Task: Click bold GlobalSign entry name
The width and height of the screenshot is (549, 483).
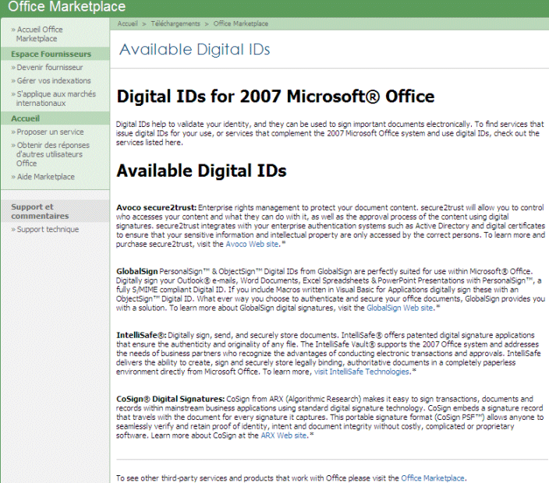Action: tap(137, 271)
